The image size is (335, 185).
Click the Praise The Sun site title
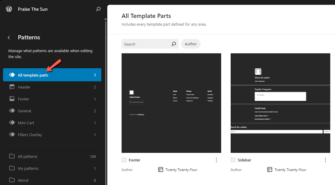(x=33, y=9)
